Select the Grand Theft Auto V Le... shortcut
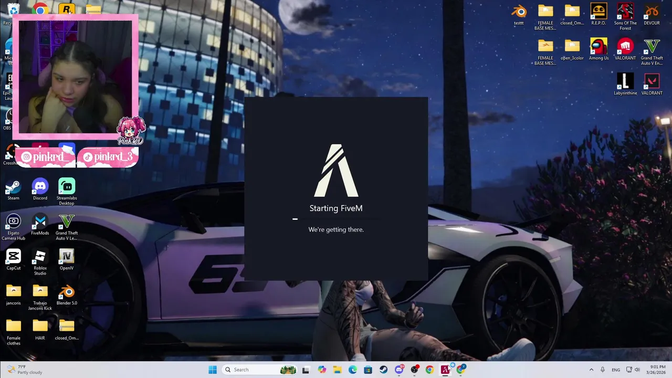Screen dimensions: 672x378 coord(67,227)
